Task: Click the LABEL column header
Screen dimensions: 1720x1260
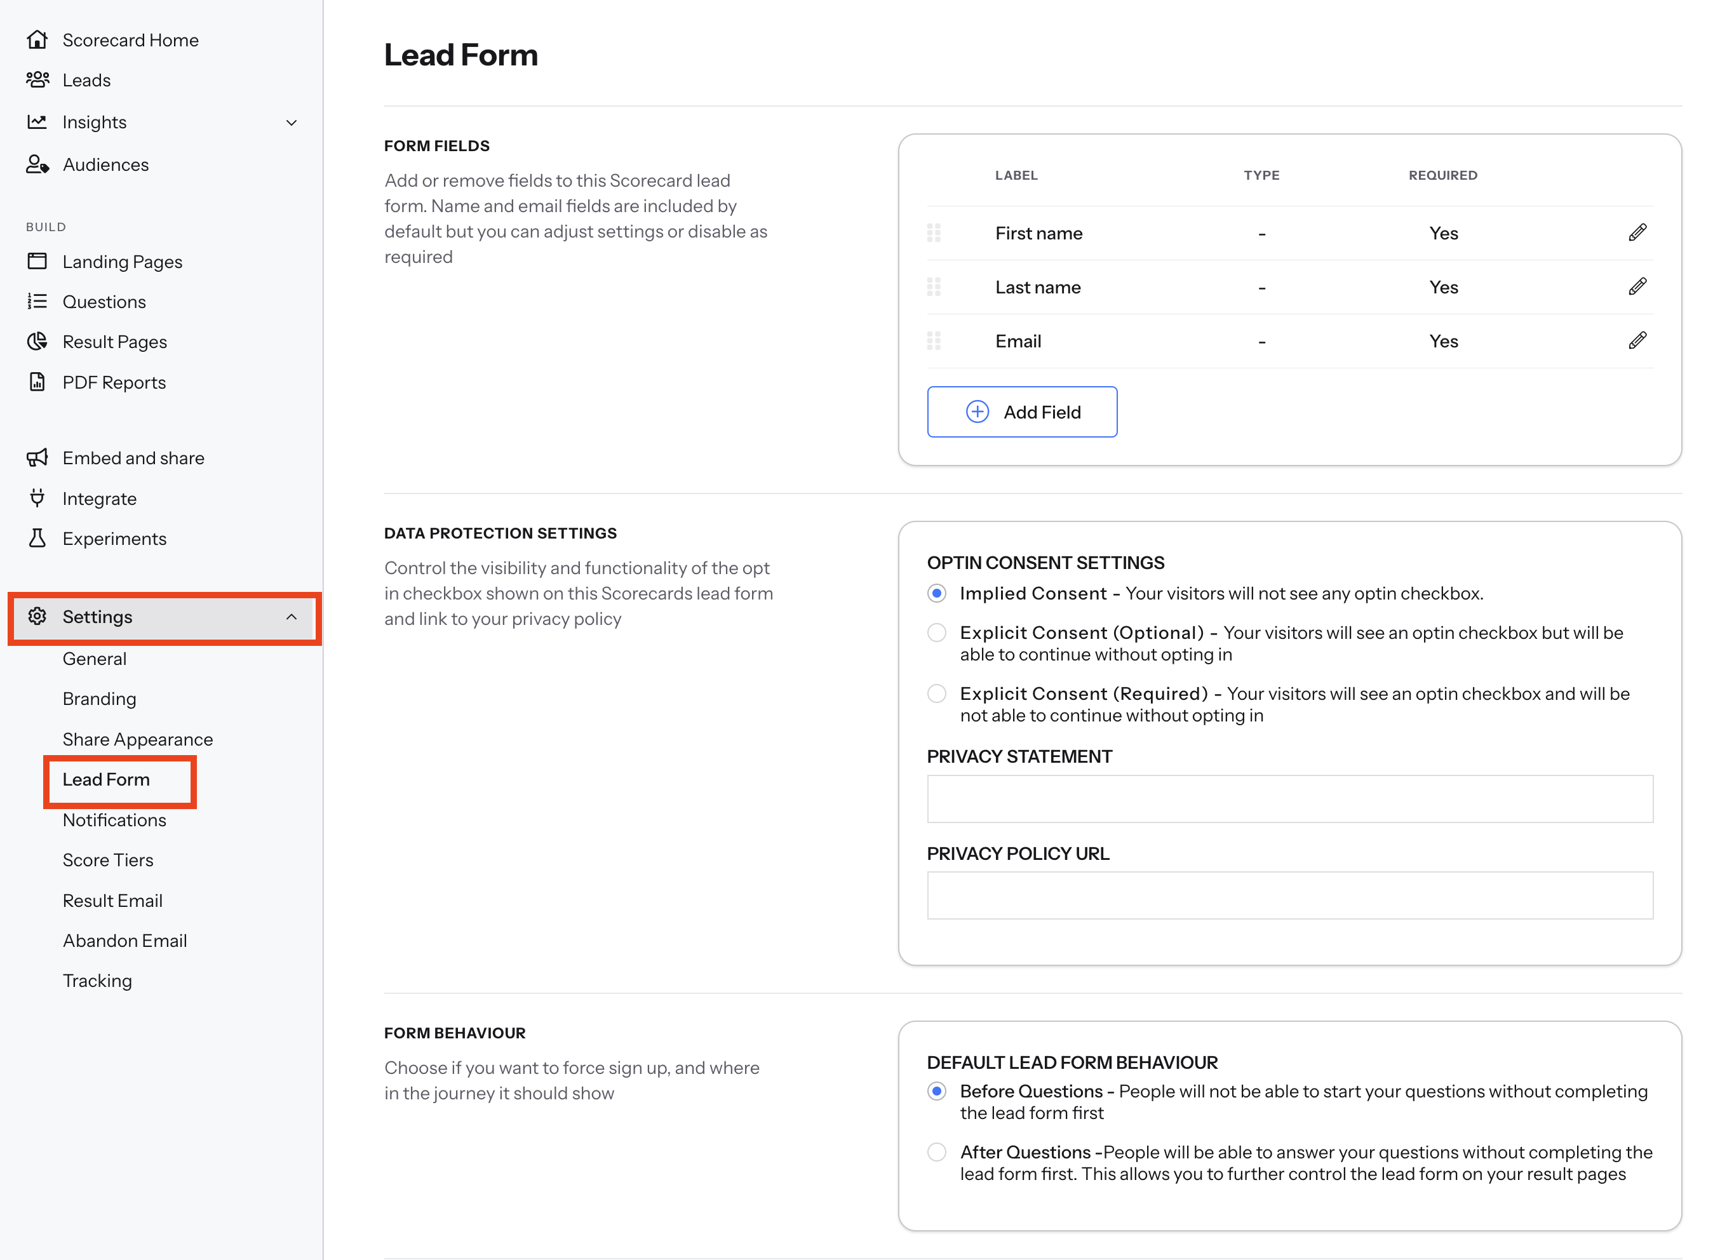Action: pos(1016,175)
